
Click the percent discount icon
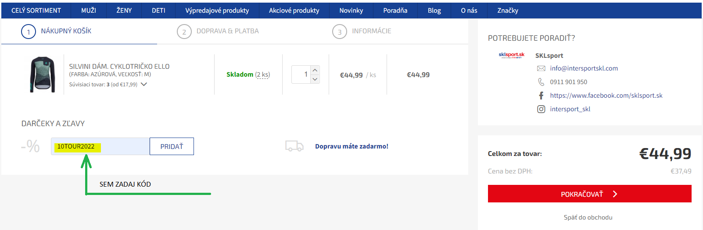[x=30, y=146]
